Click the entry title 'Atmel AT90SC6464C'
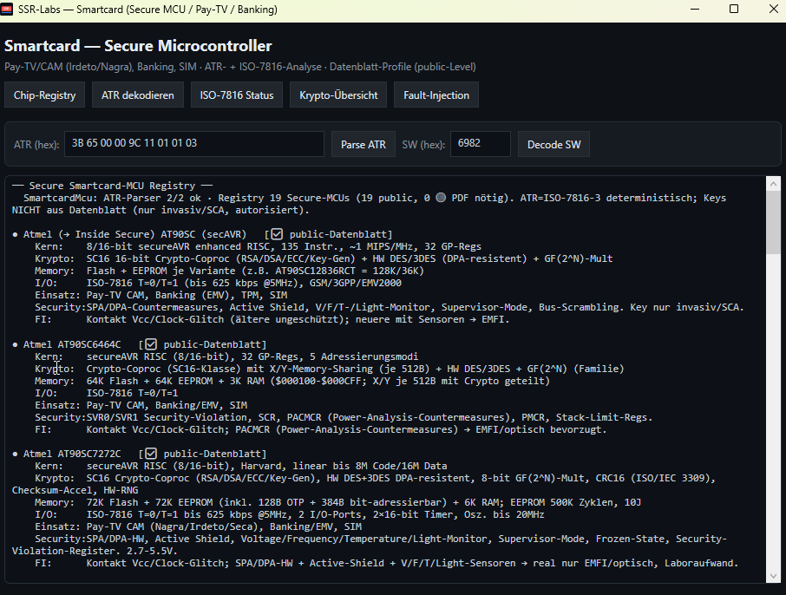 72,344
